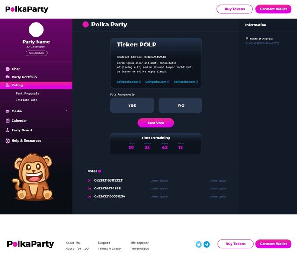Viewport: 297px width, 274px height.
Task: Click the party profile avatar circle
Action: pos(36,30)
